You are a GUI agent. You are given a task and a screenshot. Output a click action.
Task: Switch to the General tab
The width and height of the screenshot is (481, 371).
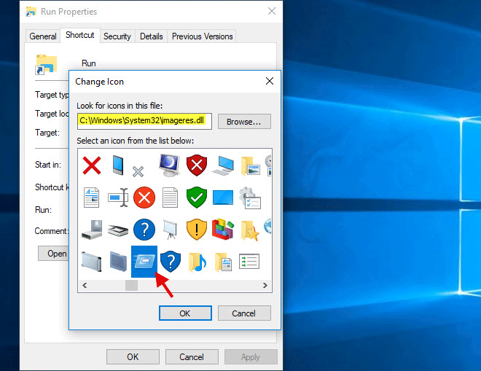coord(43,36)
